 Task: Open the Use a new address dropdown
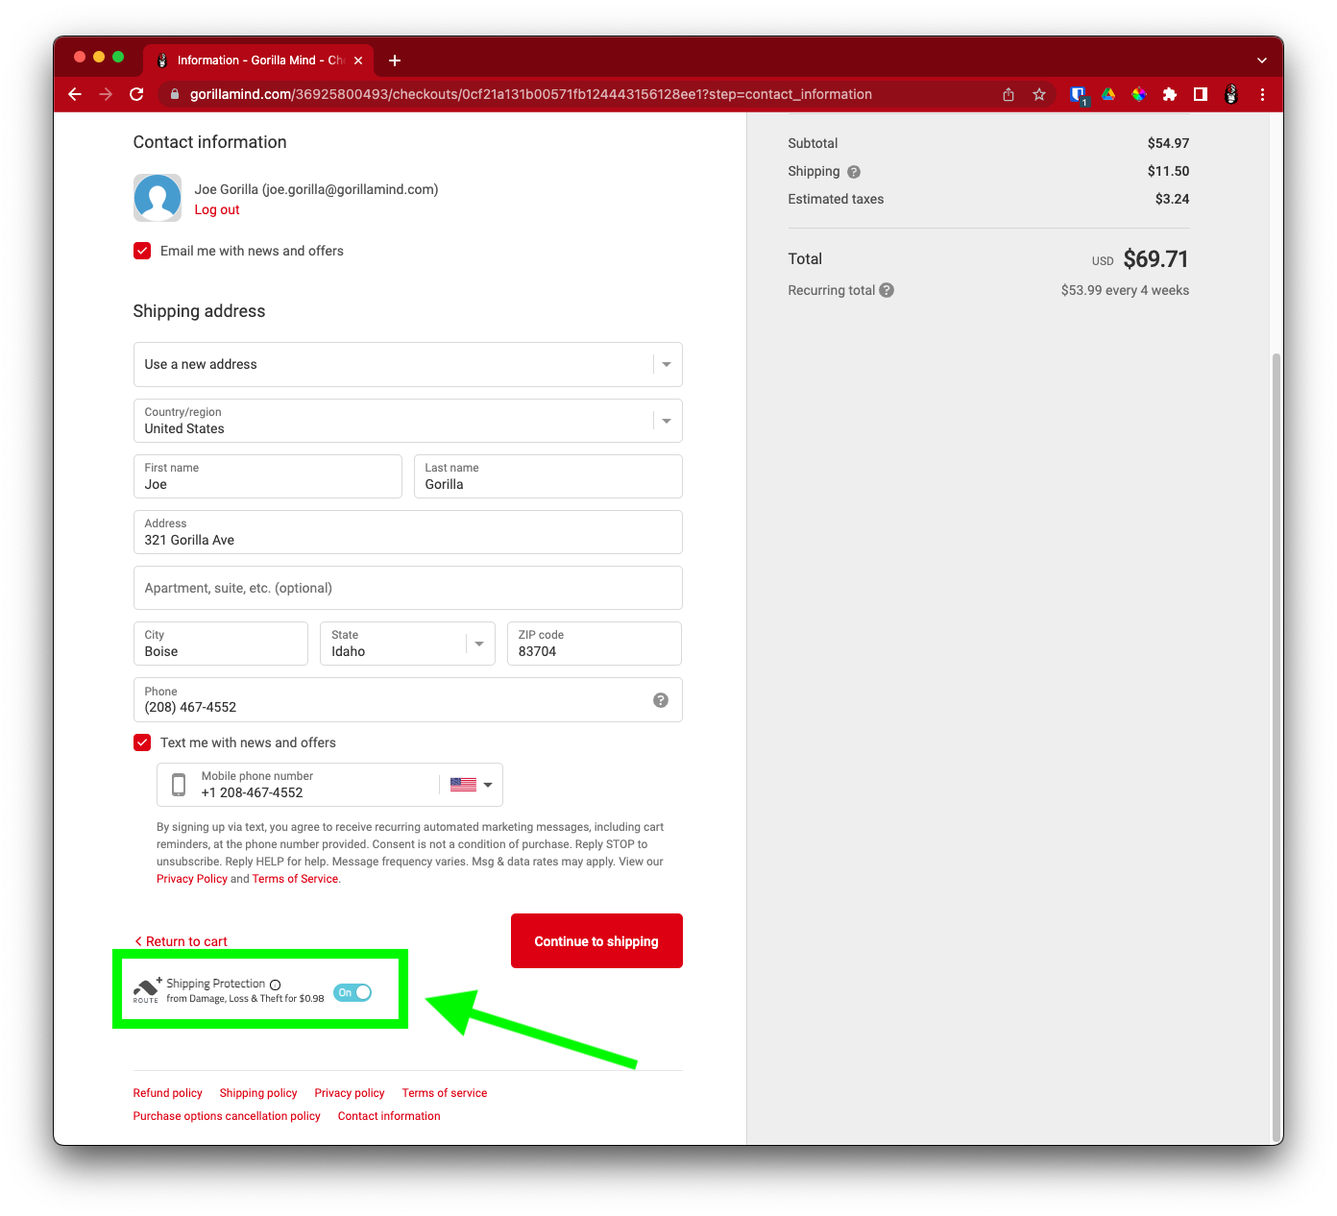[x=407, y=364]
